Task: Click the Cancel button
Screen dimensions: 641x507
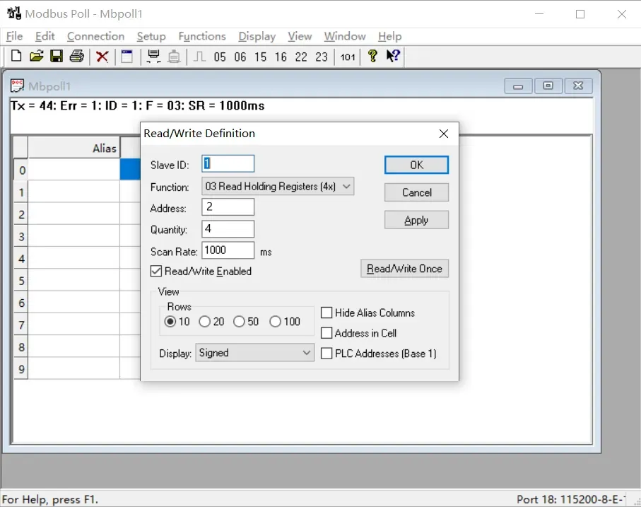Action: tap(416, 192)
